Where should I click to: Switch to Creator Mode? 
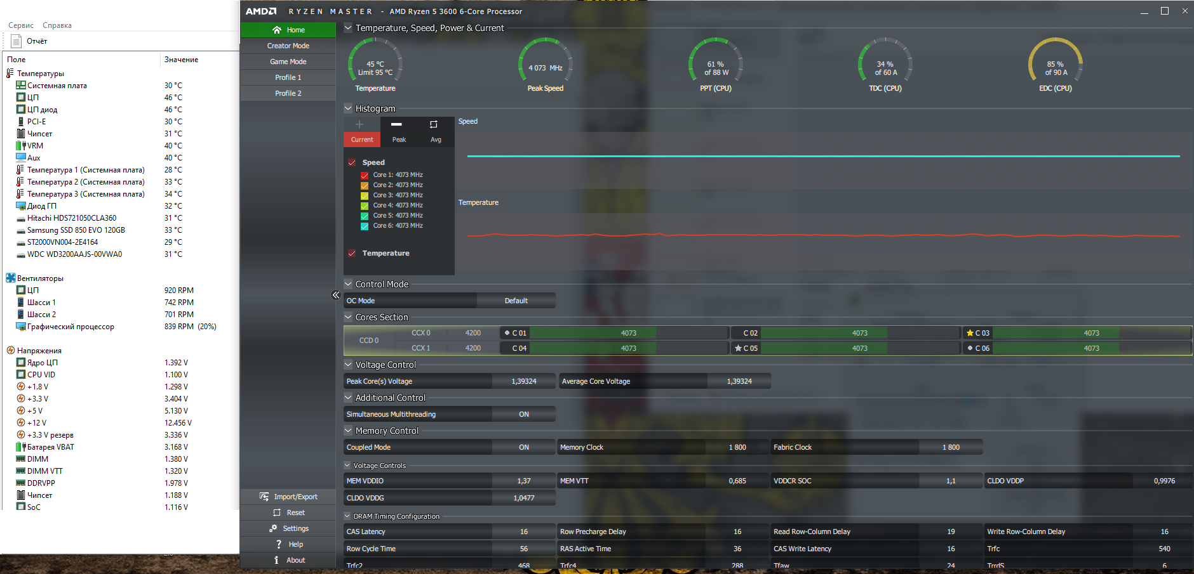pyautogui.click(x=288, y=46)
